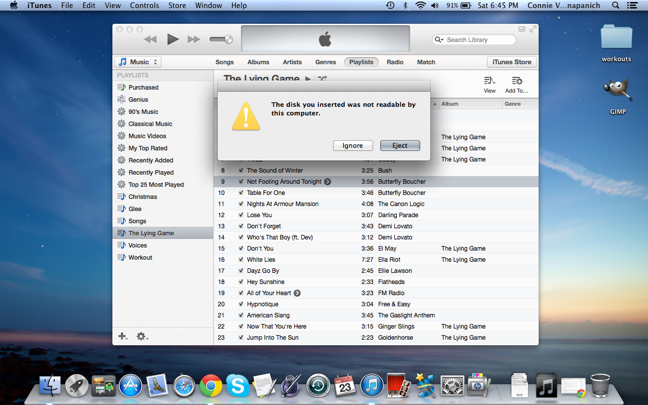The image size is (648, 405).
Task: Launch Google Chrome from the Dock
Action: click(x=211, y=386)
